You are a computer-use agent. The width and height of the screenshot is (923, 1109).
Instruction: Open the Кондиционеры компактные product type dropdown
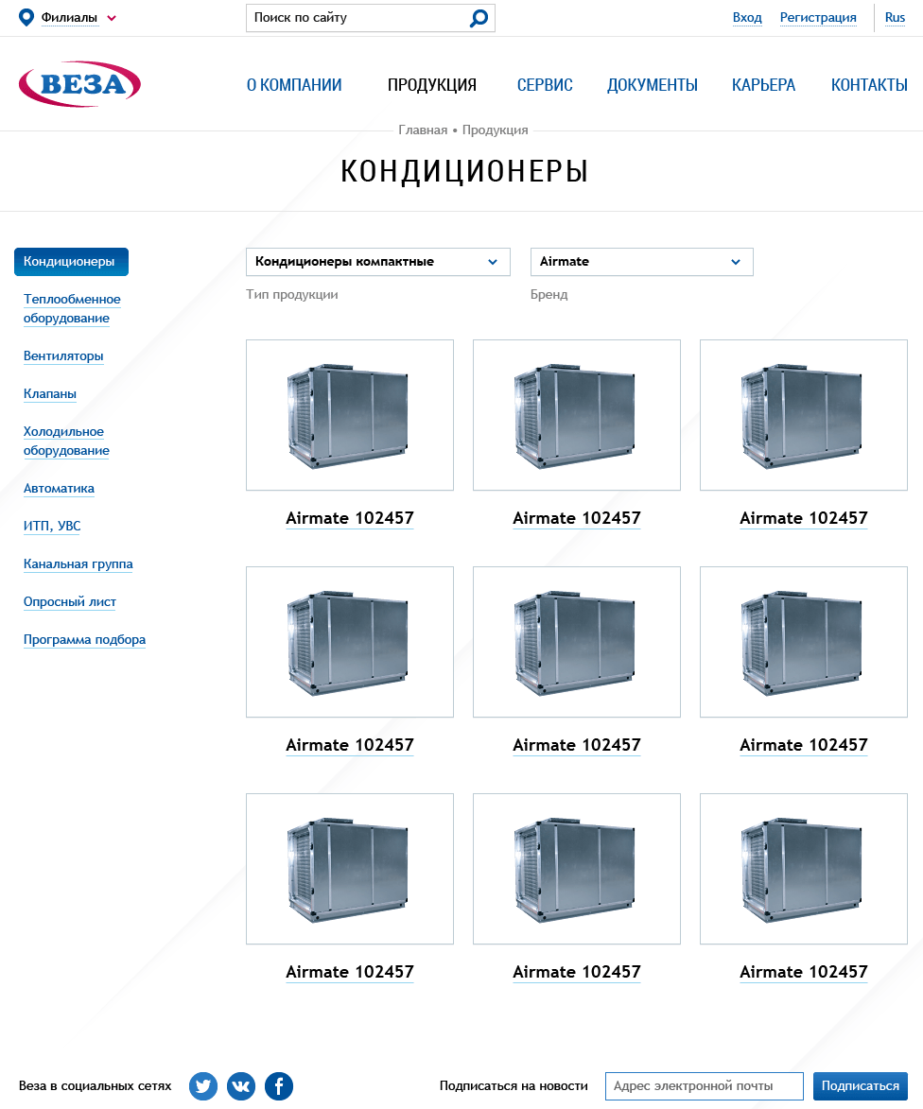click(x=377, y=262)
